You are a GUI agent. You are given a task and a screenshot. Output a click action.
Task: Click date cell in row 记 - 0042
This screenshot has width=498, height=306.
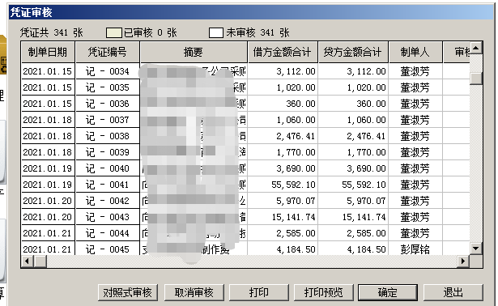pos(48,201)
